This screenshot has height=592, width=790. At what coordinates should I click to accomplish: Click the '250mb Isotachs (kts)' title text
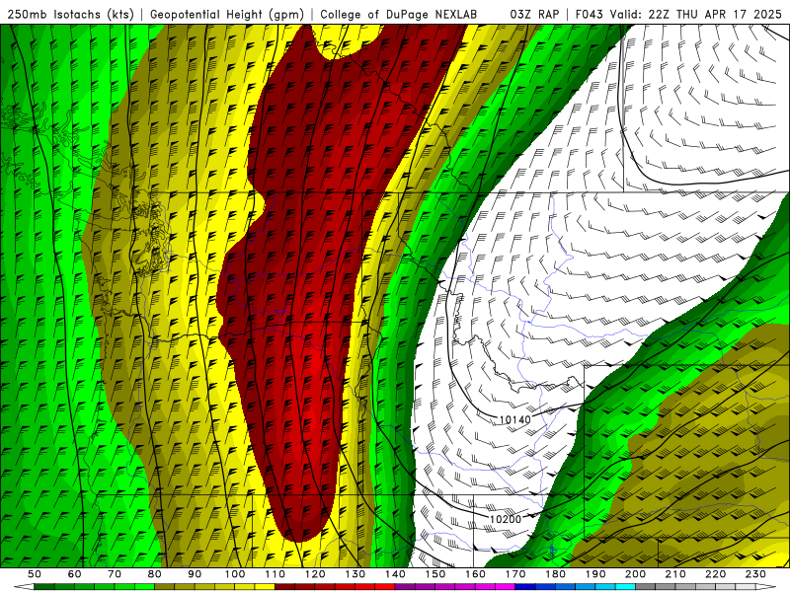coord(70,14)
